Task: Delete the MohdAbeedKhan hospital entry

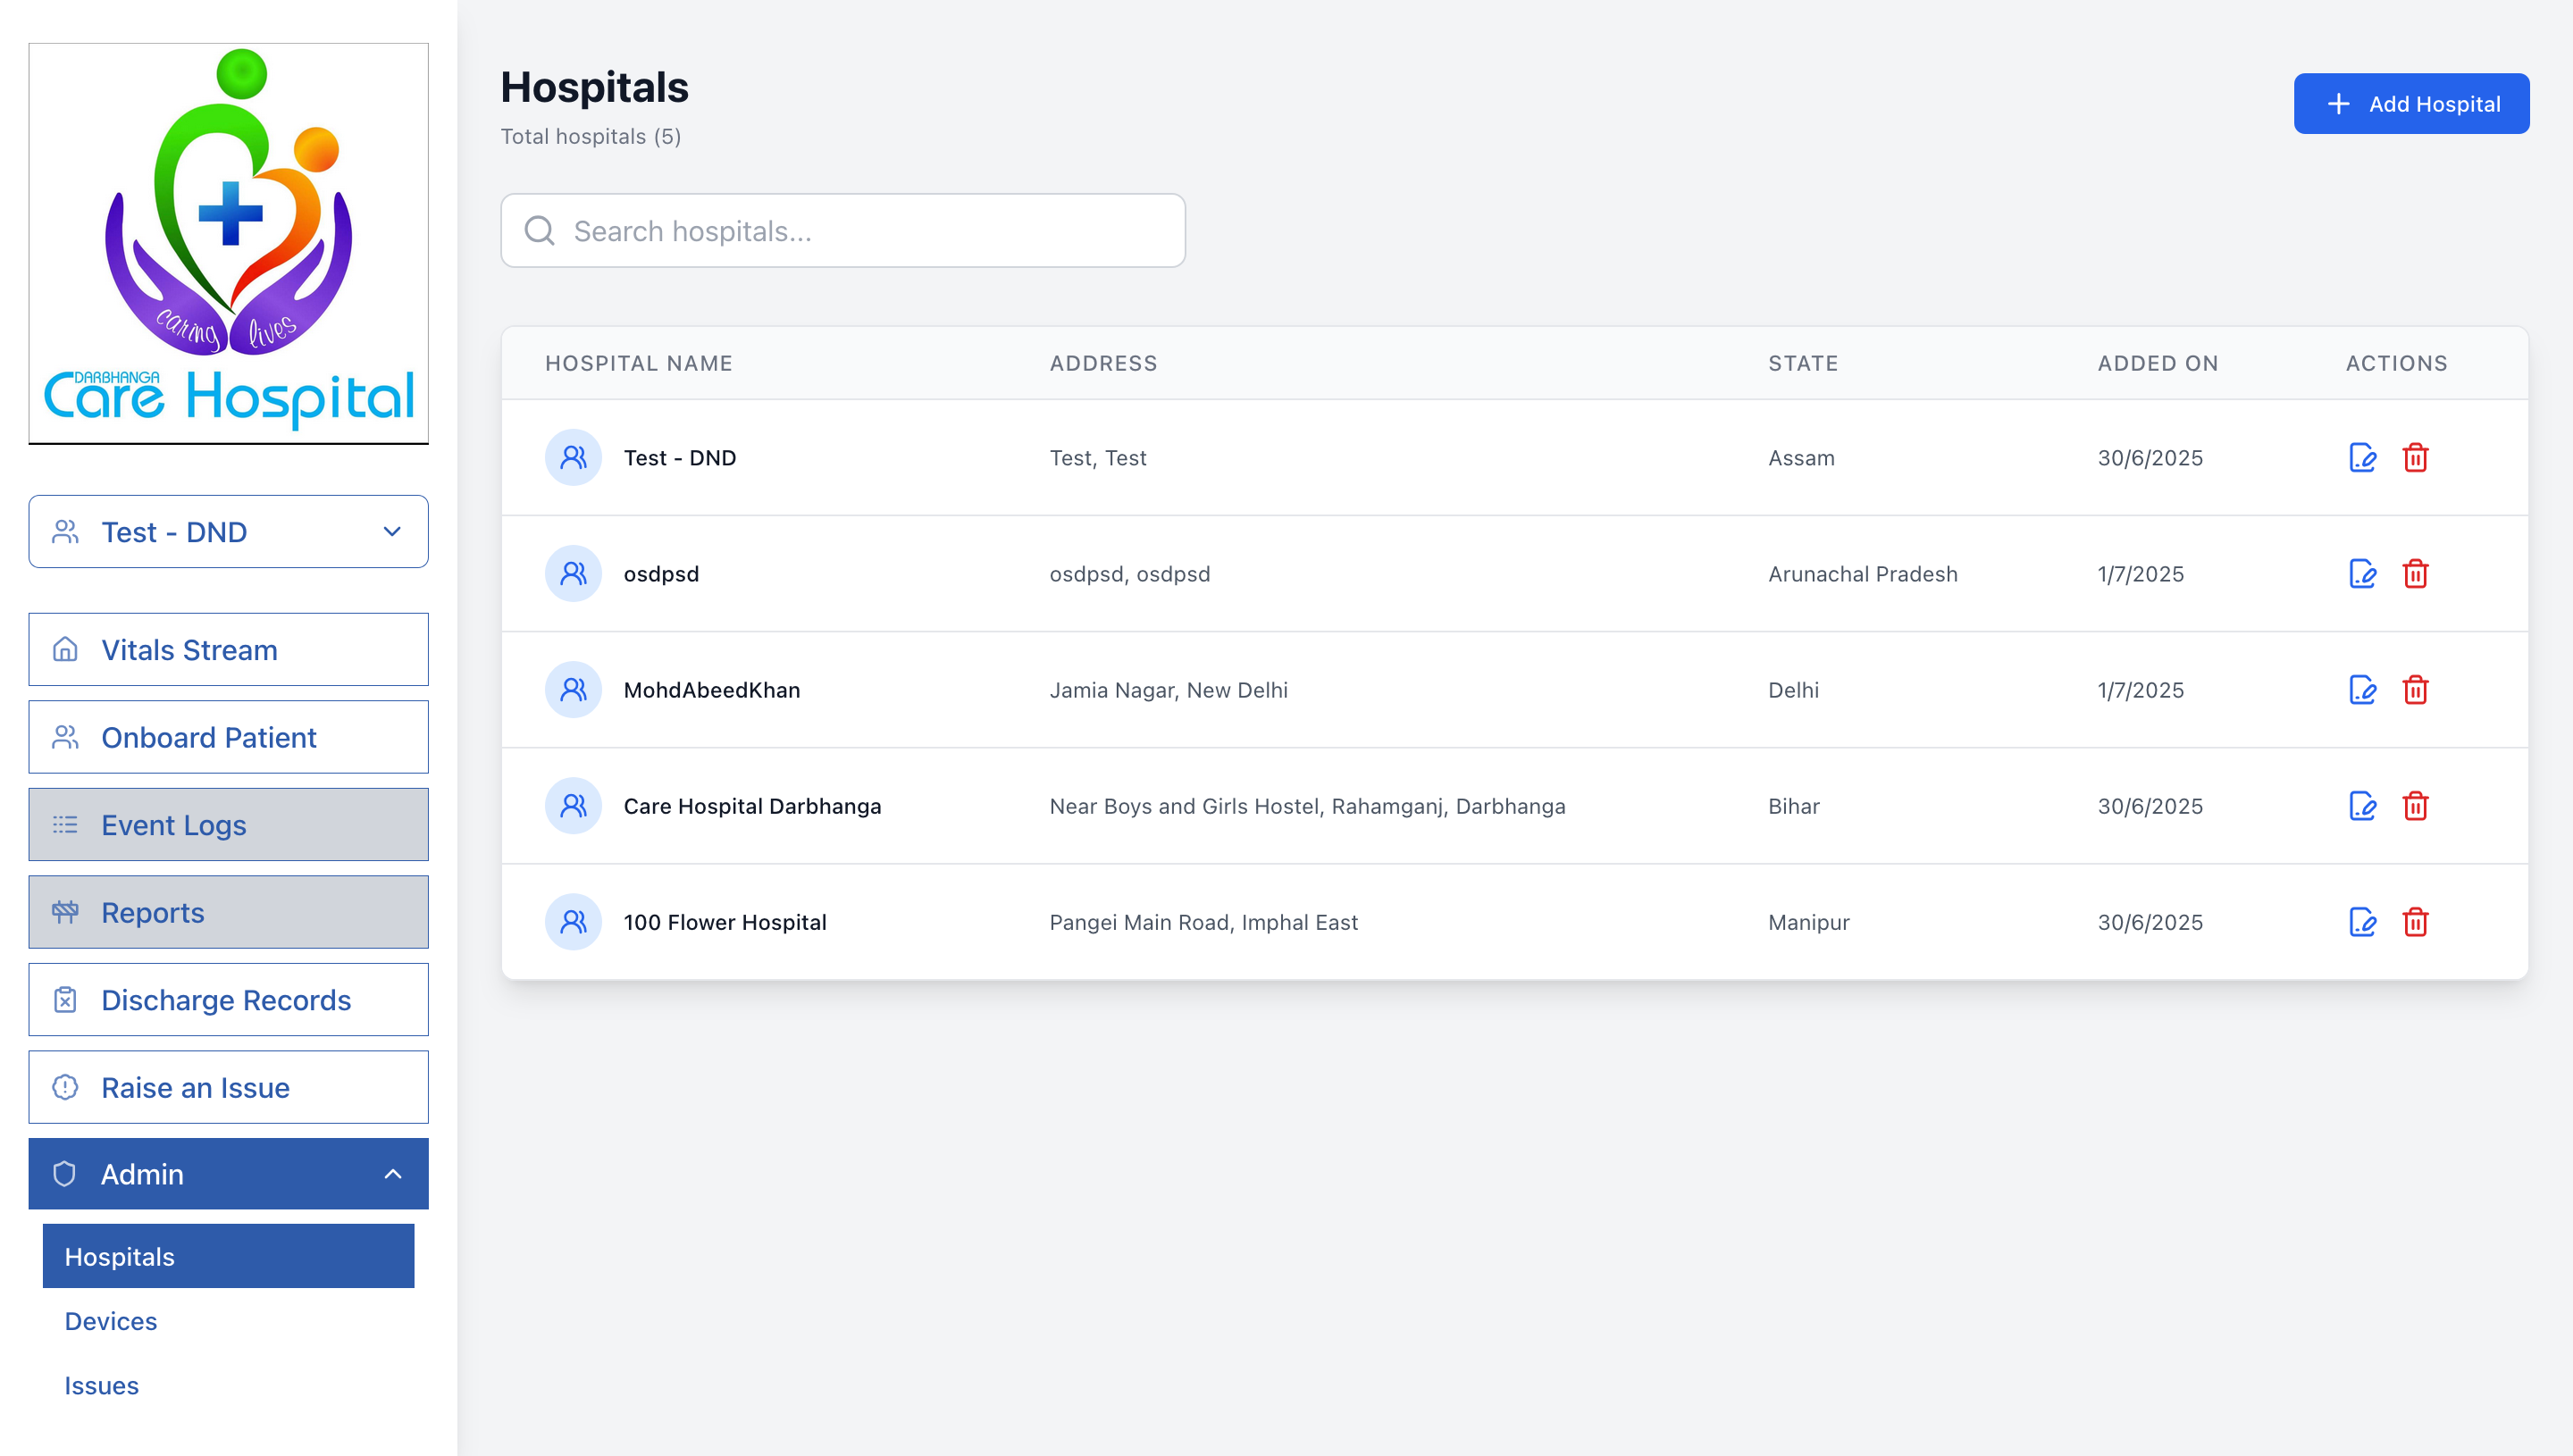Action: click(x=2415, y=689)
